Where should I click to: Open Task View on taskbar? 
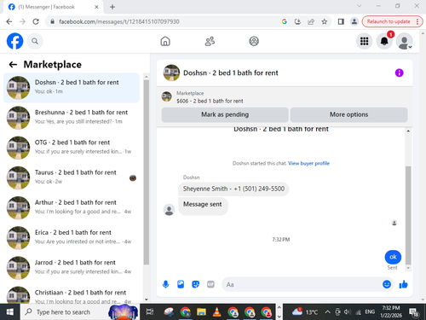pos(150,312)
